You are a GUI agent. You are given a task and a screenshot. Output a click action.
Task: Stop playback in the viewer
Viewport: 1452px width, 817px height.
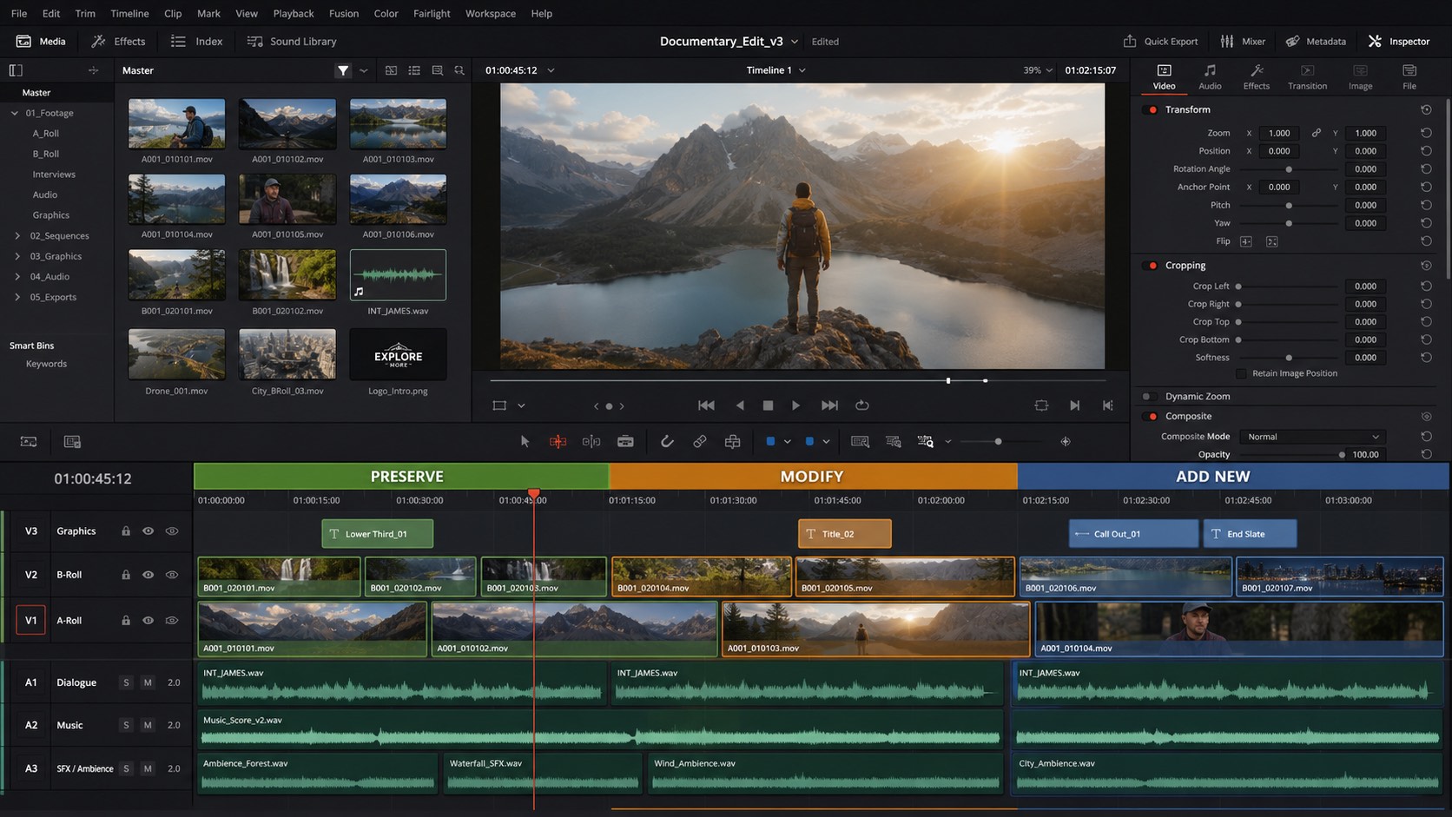tap(768, 405)
